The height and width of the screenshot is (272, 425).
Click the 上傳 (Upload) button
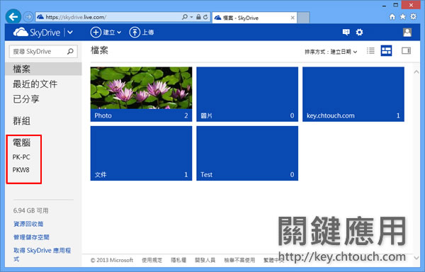click(142, 33)
